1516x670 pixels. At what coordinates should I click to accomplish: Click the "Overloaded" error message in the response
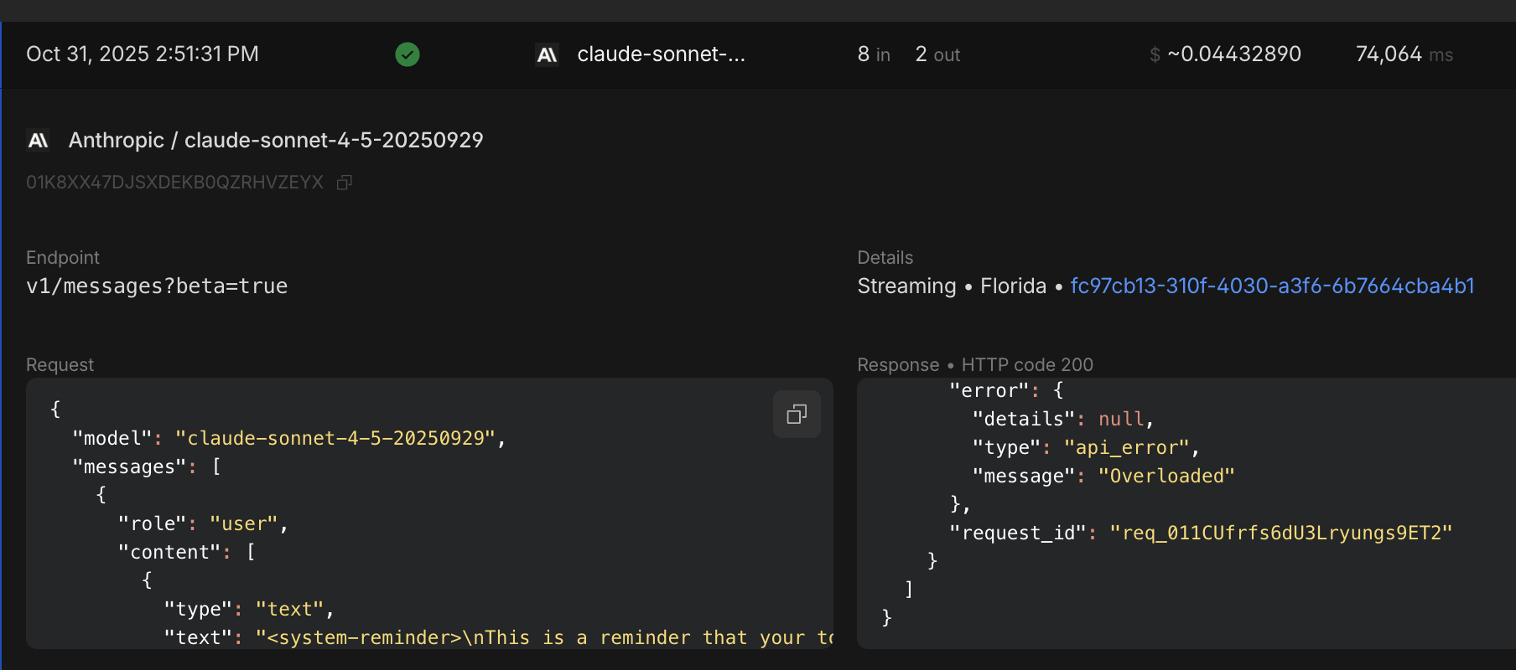coord(1166,476)
